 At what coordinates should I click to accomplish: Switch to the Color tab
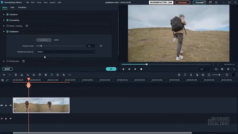12,7
